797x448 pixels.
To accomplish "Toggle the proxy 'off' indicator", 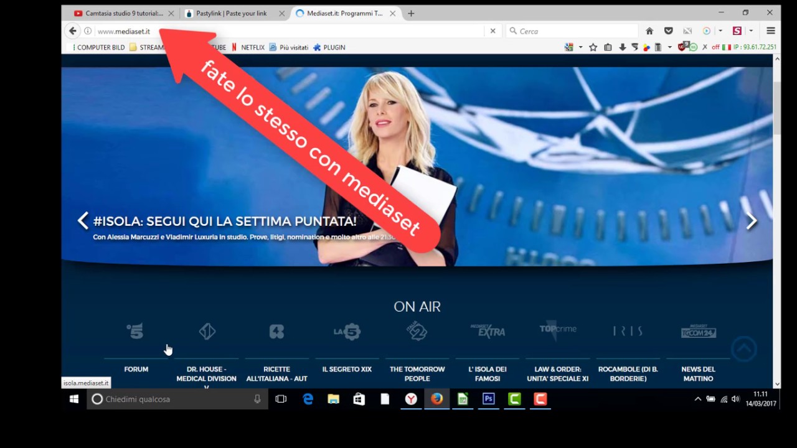I will click(715, 47).
